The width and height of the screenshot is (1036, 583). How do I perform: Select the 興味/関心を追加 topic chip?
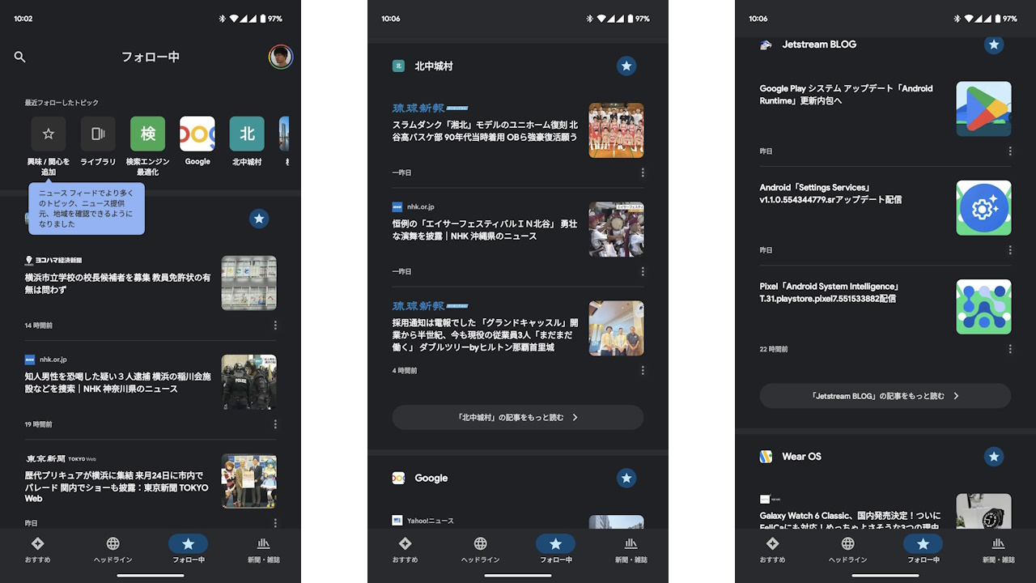pyautogui.click(x=49, y=134)
